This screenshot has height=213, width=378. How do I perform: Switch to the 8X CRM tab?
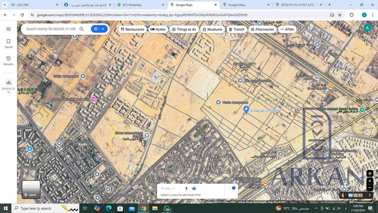click(x=32, y=5)
